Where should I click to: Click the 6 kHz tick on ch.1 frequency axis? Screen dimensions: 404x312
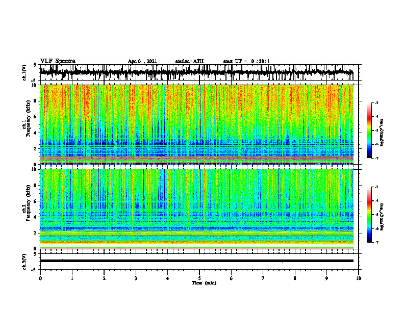tap(35, 117)
